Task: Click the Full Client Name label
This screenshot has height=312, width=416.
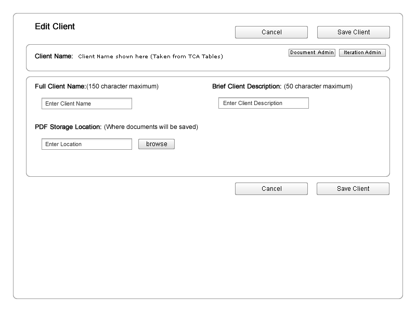Action: click(x=60, y=86)
